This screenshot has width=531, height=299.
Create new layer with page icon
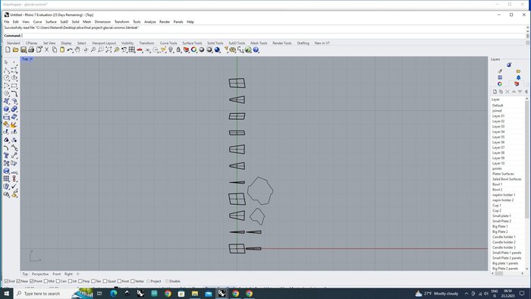point(495,92)
